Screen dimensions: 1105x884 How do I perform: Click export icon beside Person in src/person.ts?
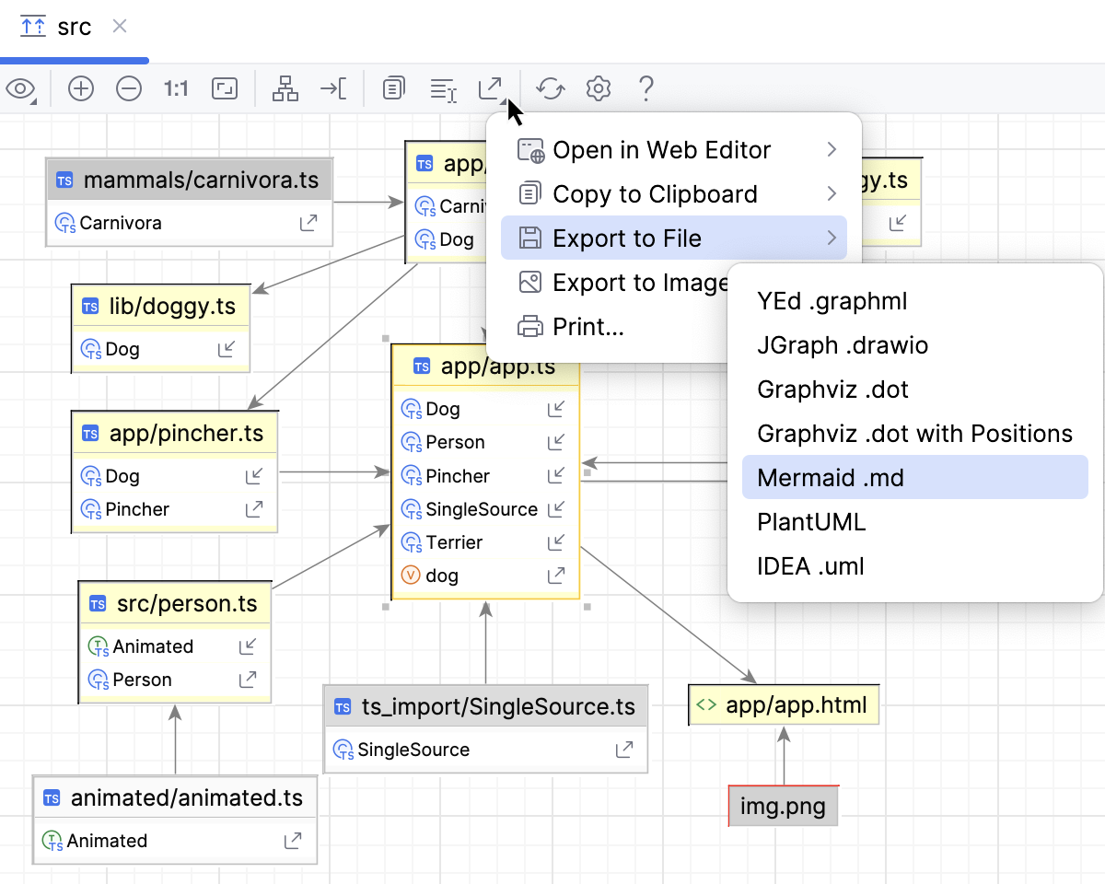coord(248,680)
